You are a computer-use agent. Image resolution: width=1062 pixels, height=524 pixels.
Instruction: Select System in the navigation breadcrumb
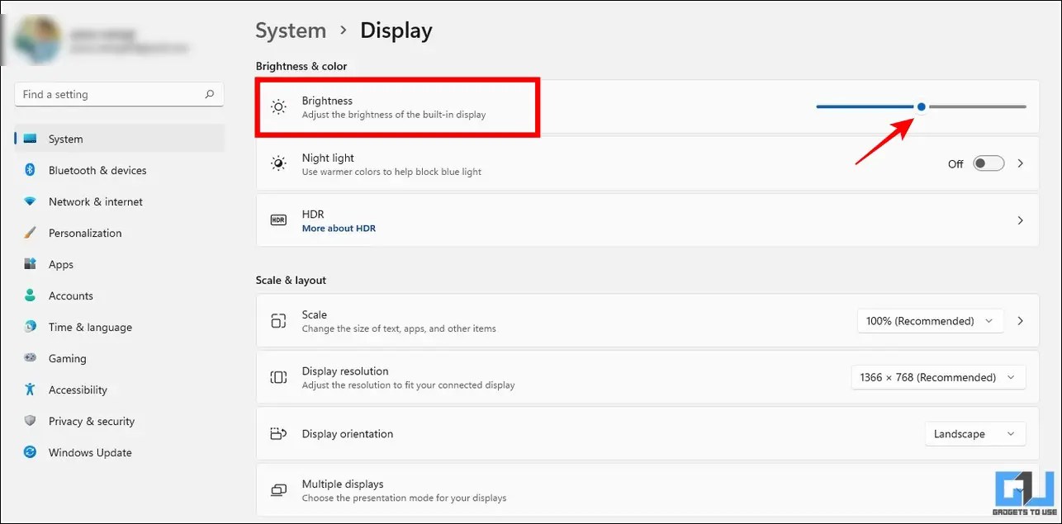291,30
